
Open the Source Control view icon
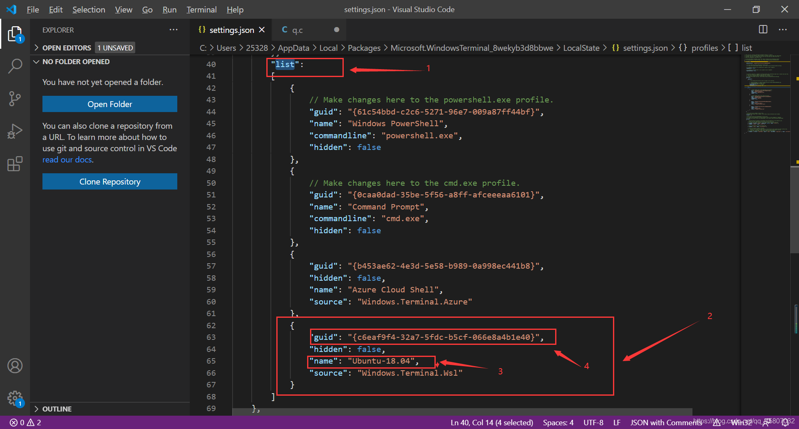(15, 99)
